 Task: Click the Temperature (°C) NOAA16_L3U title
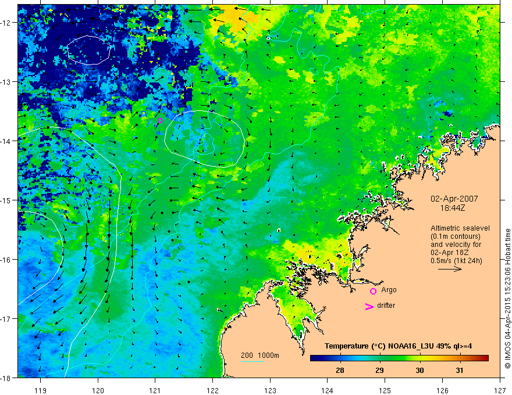click(398, 346)
